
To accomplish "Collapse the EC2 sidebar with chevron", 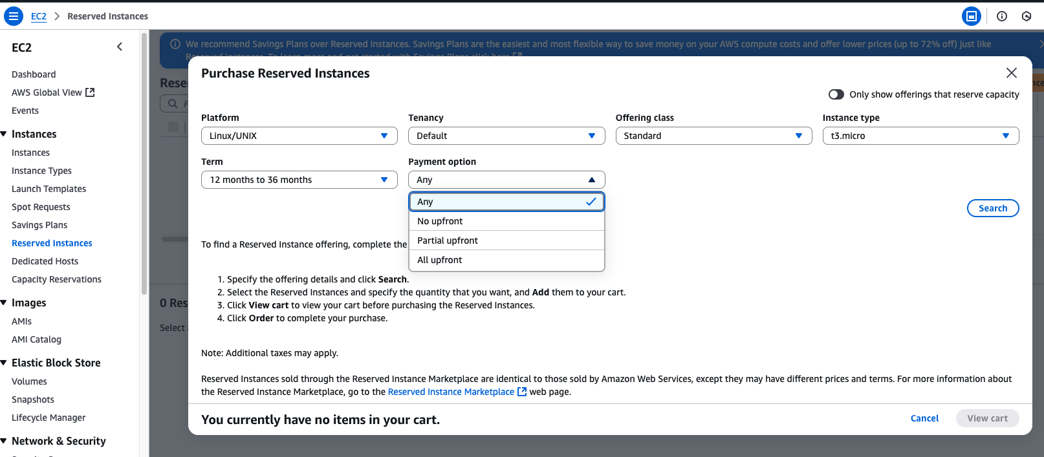I will (120, 47).
